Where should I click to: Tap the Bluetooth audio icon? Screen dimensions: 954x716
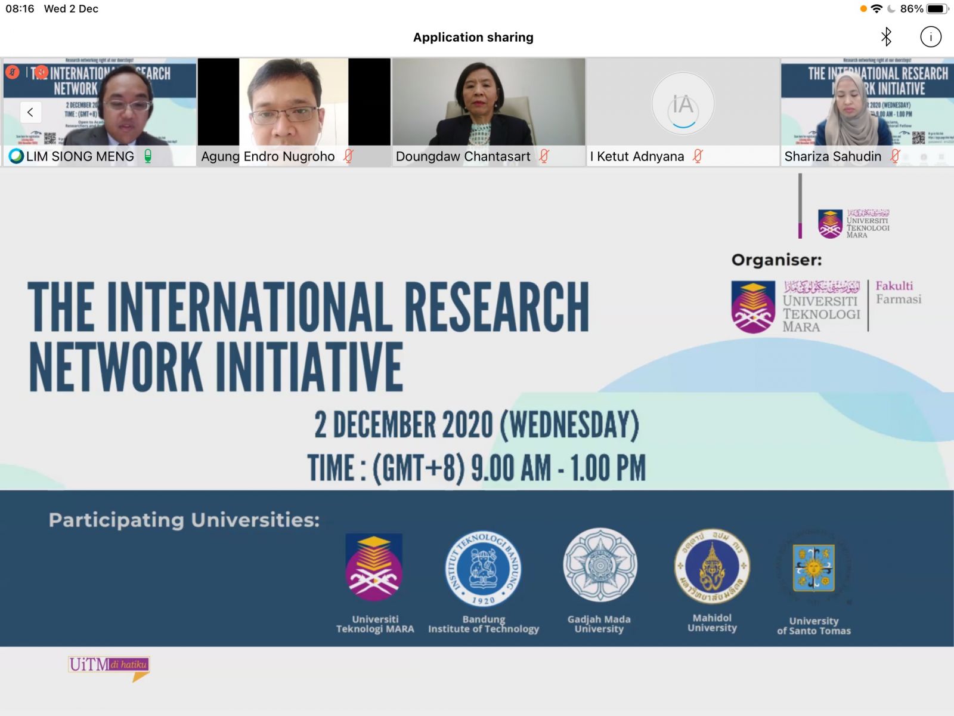[886, 37]
